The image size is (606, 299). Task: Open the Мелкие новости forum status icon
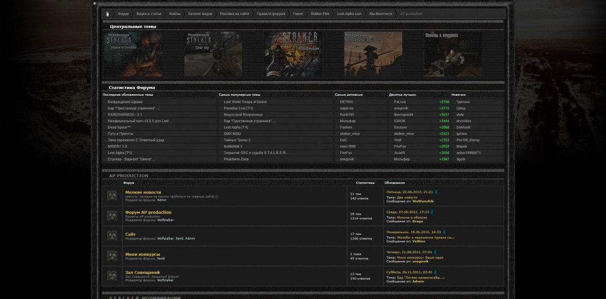point(112,195)
